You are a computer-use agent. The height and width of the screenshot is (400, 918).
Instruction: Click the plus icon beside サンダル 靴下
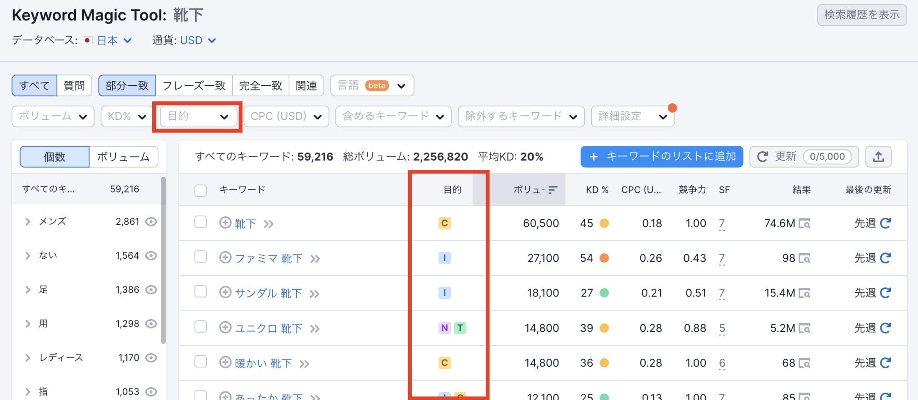coord(225,292)
